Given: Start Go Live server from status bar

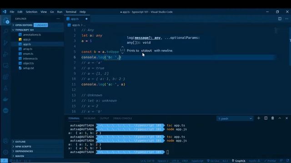Looking at the screenshot, I should click(213, 161).
